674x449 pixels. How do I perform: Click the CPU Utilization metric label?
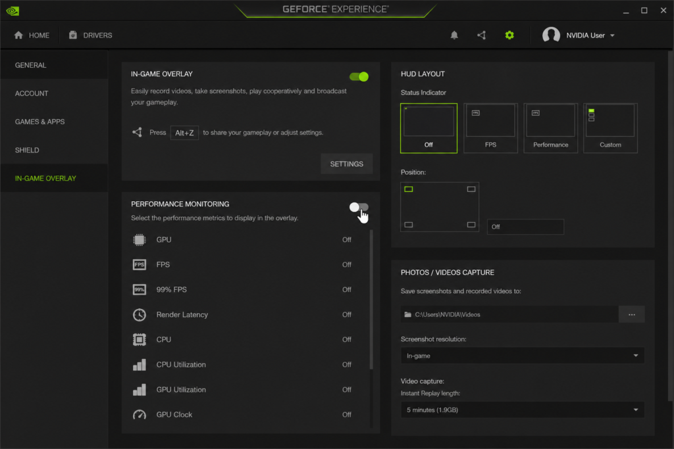click(181, 364)
